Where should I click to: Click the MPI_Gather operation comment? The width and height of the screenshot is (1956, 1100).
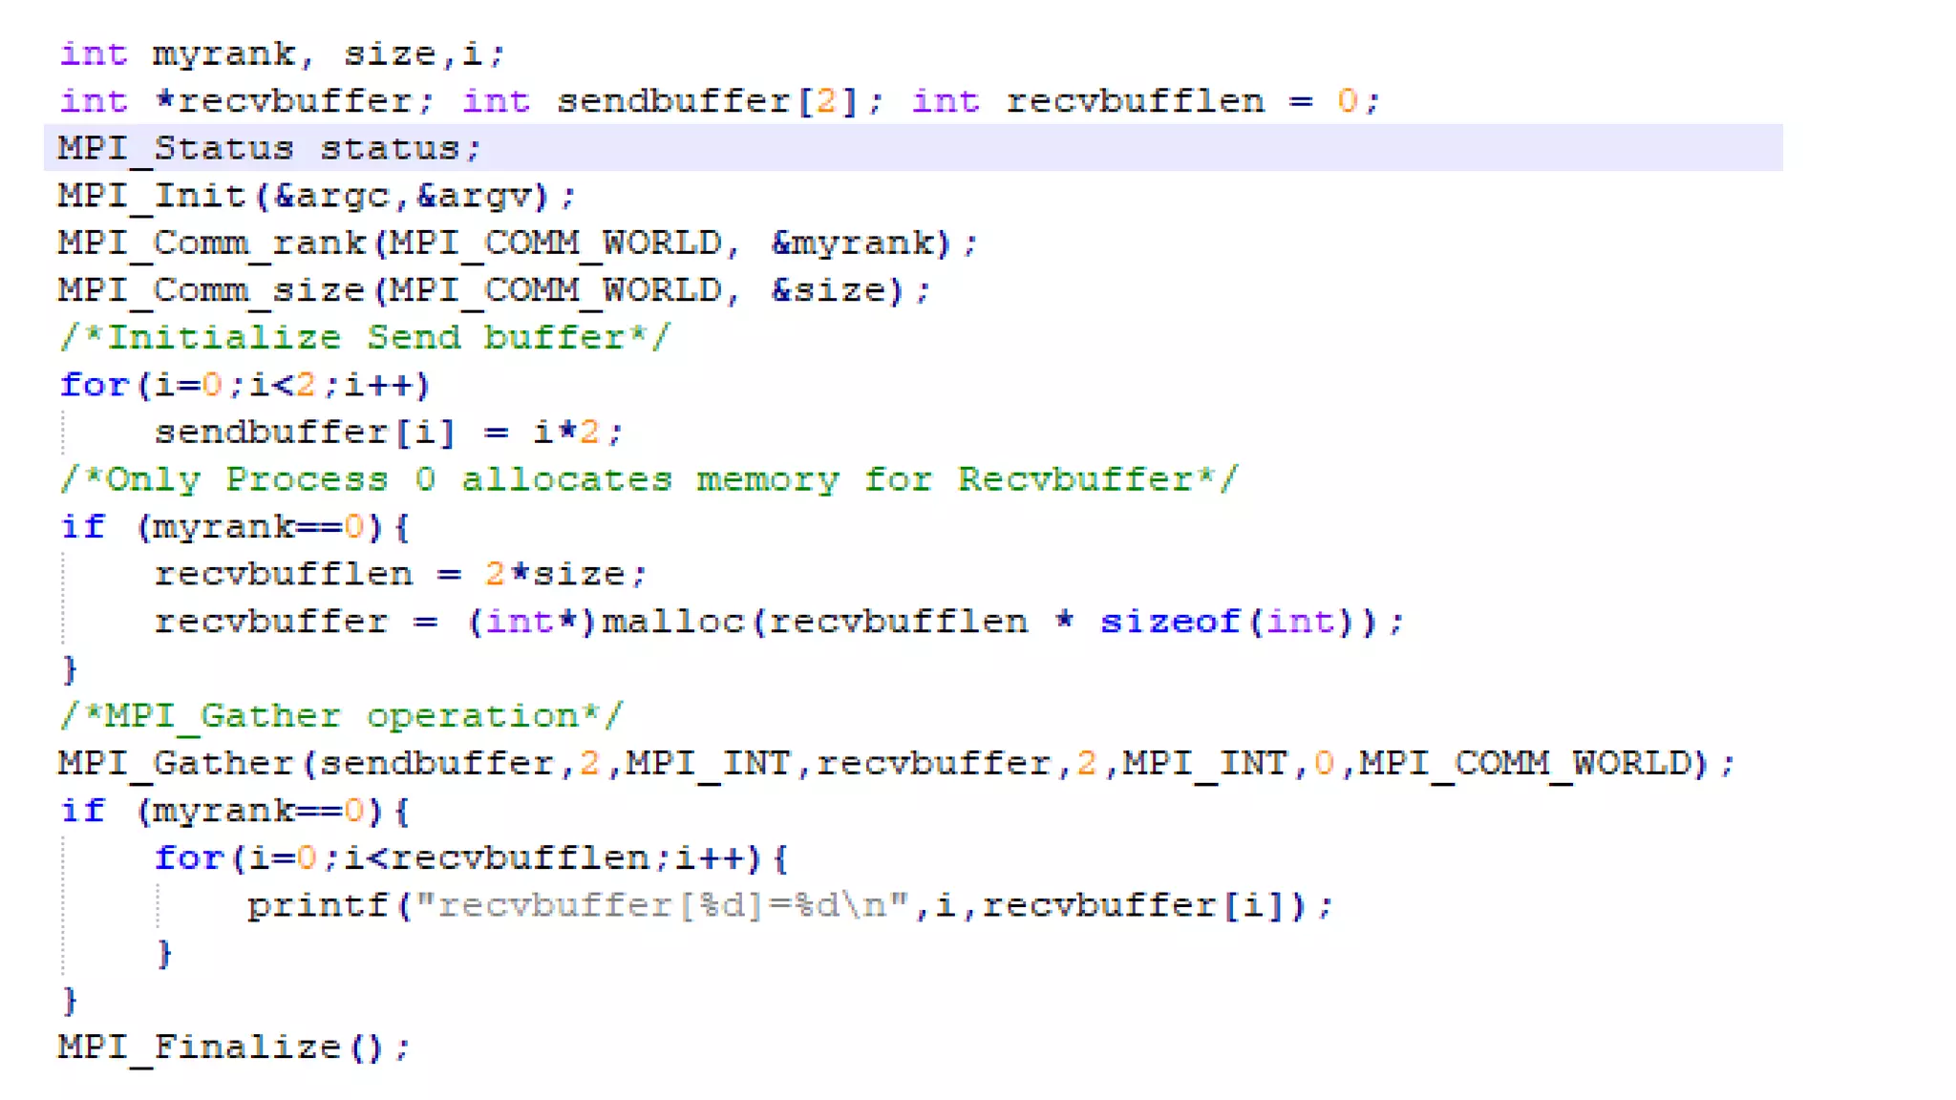click(340, 716)
